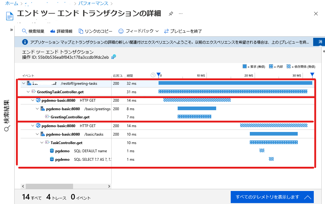Click the magnifier icon in side panel
The image size is (325, 204).
pyautogui.click(x=7, y=129)
